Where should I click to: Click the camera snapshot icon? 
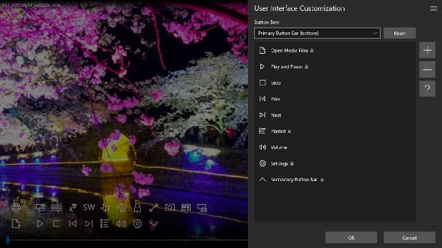170,207
